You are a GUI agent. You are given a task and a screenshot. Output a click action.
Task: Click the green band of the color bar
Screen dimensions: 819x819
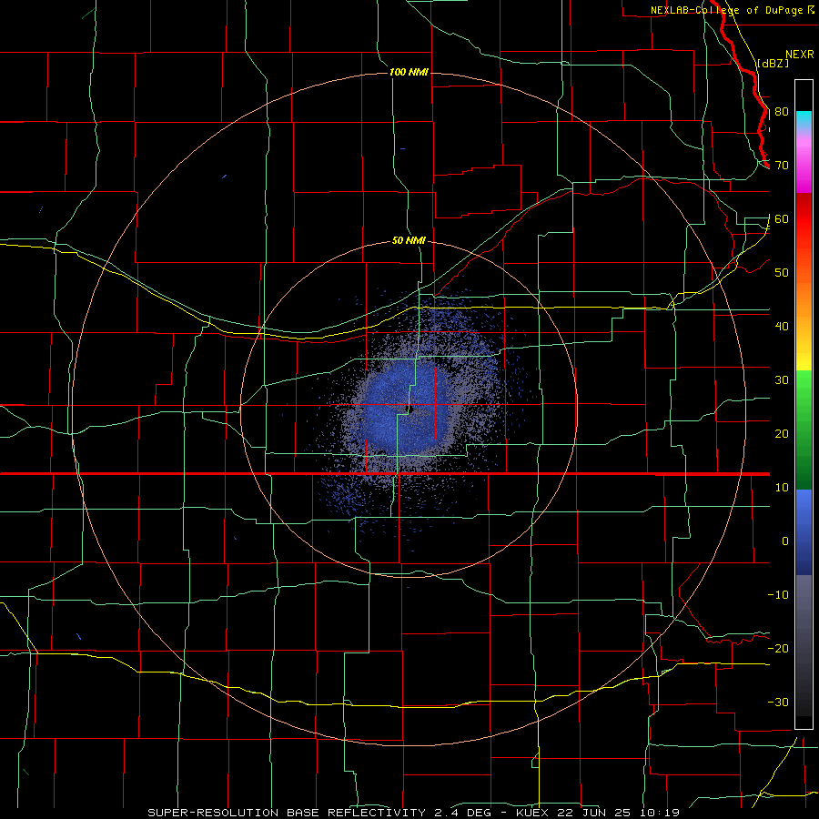804,430
